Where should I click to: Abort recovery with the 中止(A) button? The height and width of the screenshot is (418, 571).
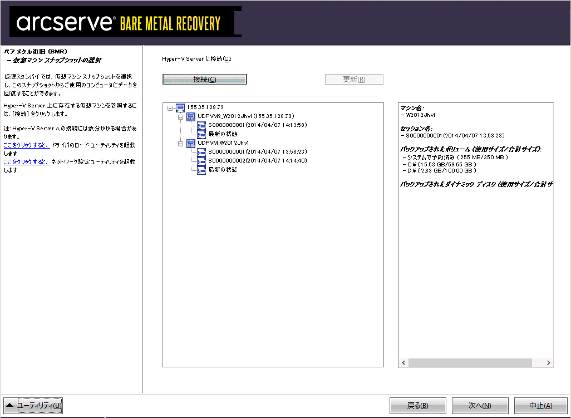541,406
